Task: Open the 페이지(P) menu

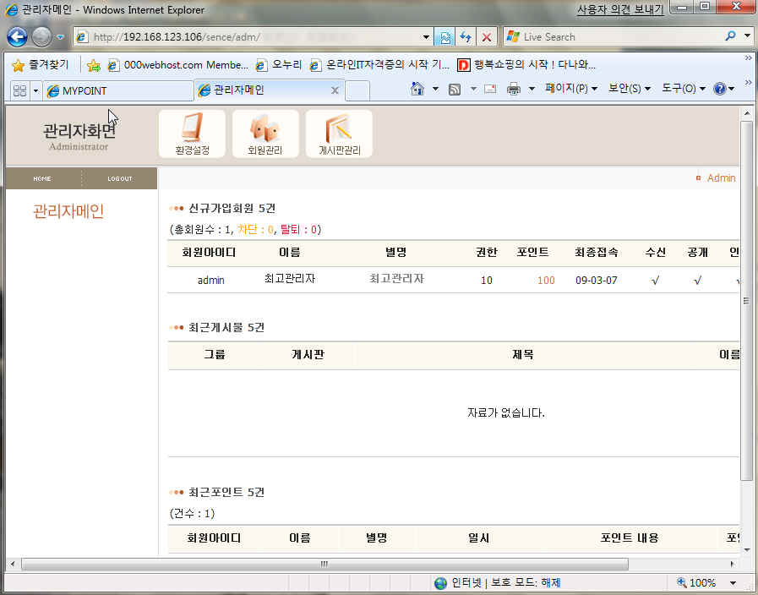Action: (571, 89)
